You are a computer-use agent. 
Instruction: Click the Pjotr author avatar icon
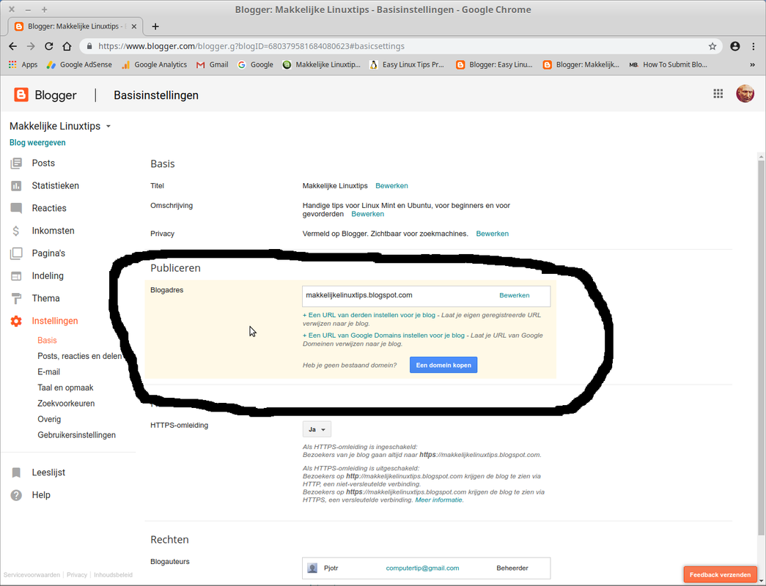[312, 568]
